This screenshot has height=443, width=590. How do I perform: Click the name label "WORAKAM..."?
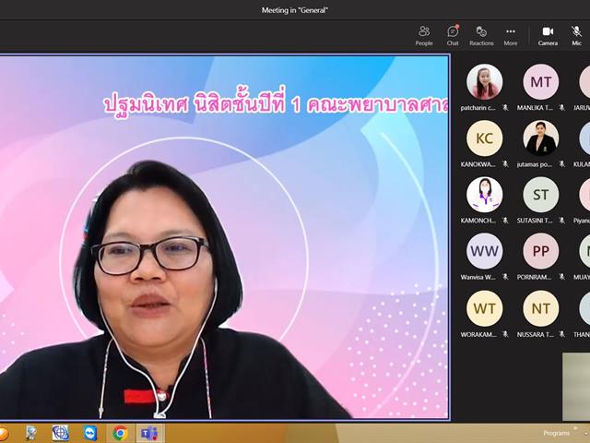point(478,334)
